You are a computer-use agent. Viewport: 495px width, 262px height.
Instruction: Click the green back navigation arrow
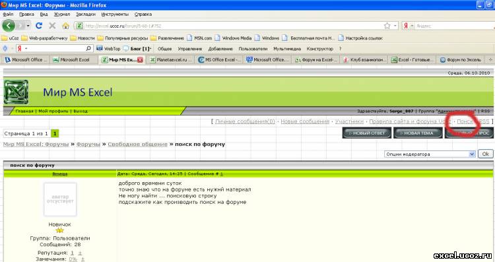click(x=8, y=26)
